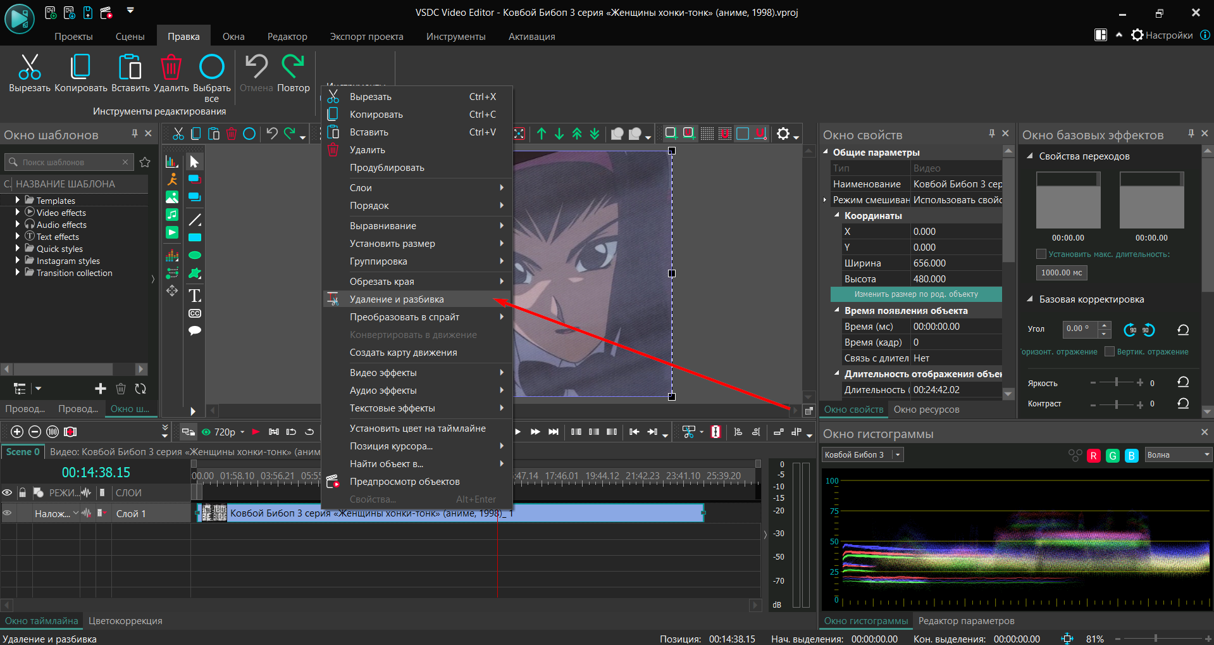Click the video clip on timeline Слой 1

pos(450,513)
